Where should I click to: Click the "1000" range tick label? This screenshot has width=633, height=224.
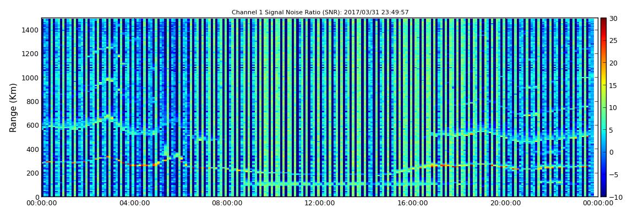31,78
